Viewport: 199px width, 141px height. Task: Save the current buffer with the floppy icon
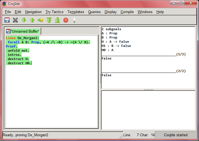coord(7,20)
